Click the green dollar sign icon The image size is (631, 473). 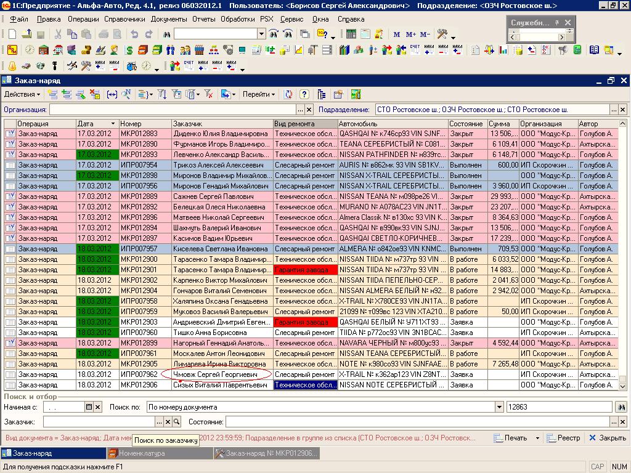click(x=129, y=50)
